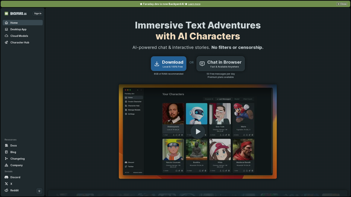Click the Character Hub telescope icon

click(x=6, y=42)
